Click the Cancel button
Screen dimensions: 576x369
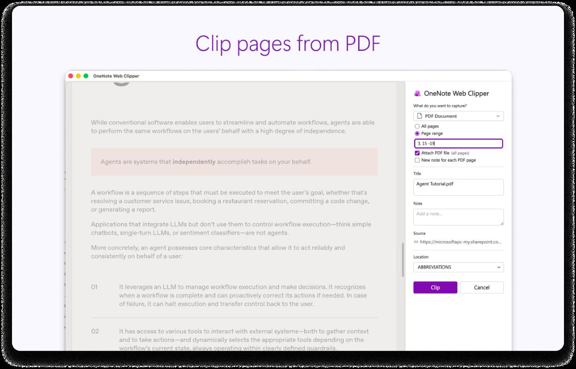tap(482, 287)
